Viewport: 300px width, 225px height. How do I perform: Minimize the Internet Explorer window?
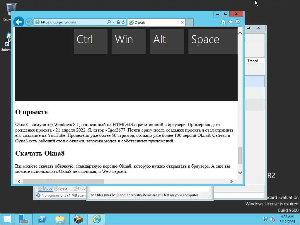(x=218, y=14)
